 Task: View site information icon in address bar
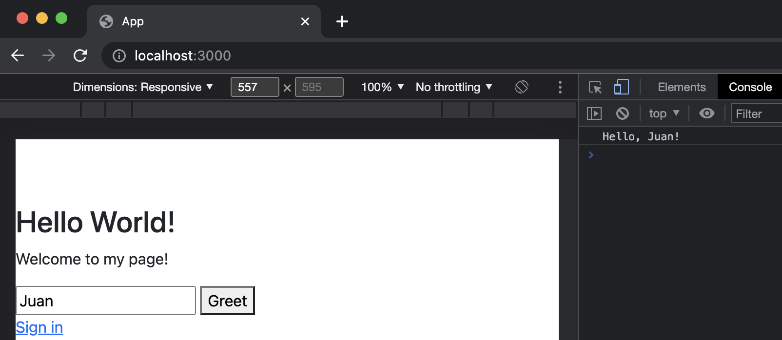tap(119, 56)
